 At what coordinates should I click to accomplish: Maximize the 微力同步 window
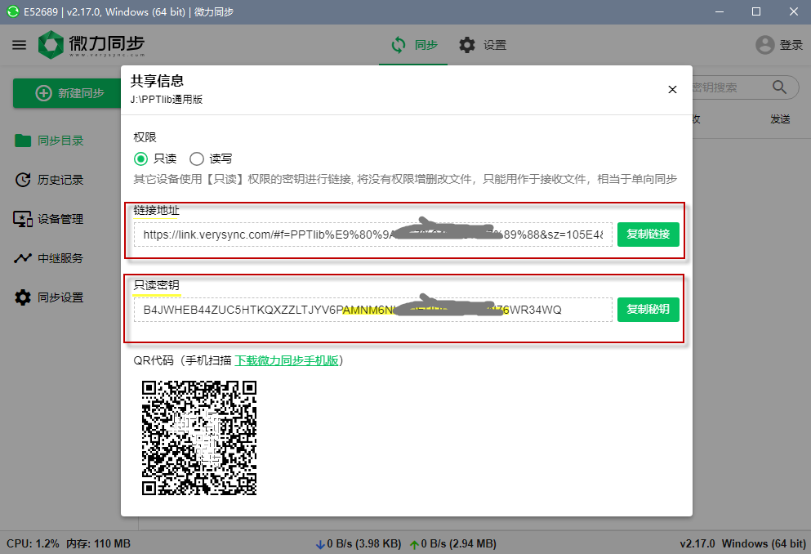coord(756,11)
